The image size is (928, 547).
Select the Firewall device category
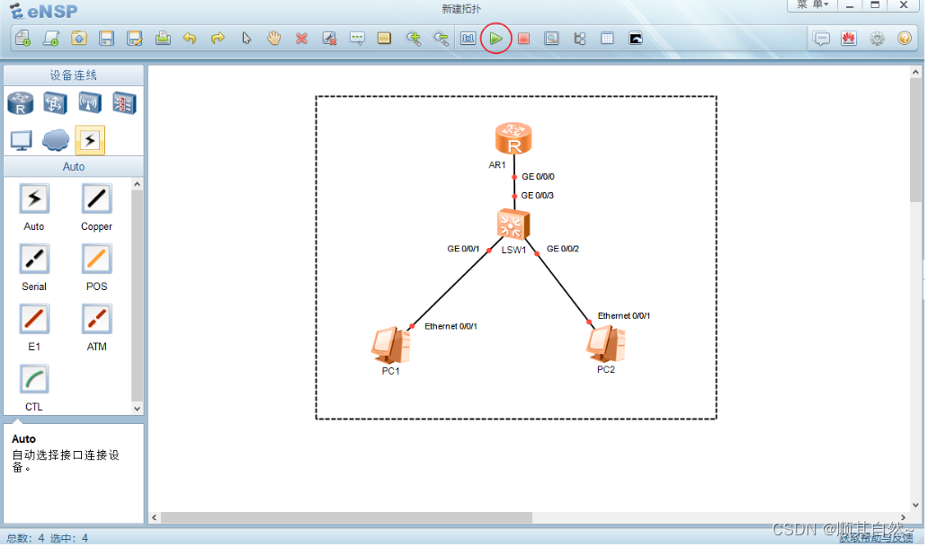124,103
